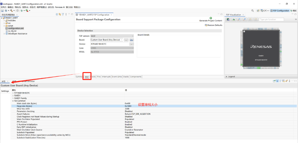Switch to the Stacks tab

126,77
